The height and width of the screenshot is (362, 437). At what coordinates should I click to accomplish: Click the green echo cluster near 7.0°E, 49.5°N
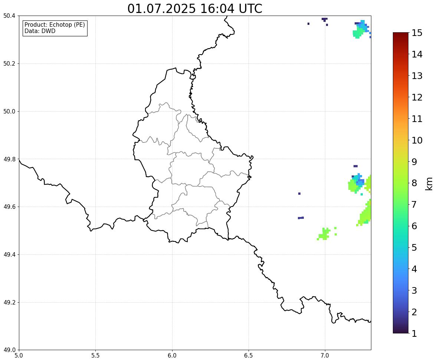coord(324,234)
